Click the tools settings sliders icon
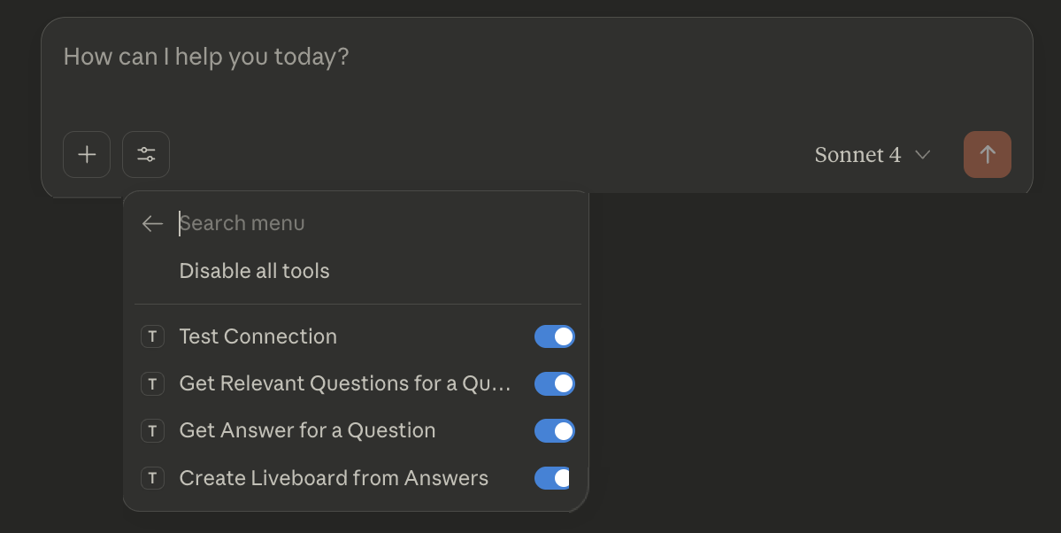The width and height of the screenshot is (1061, 533). 146,155
